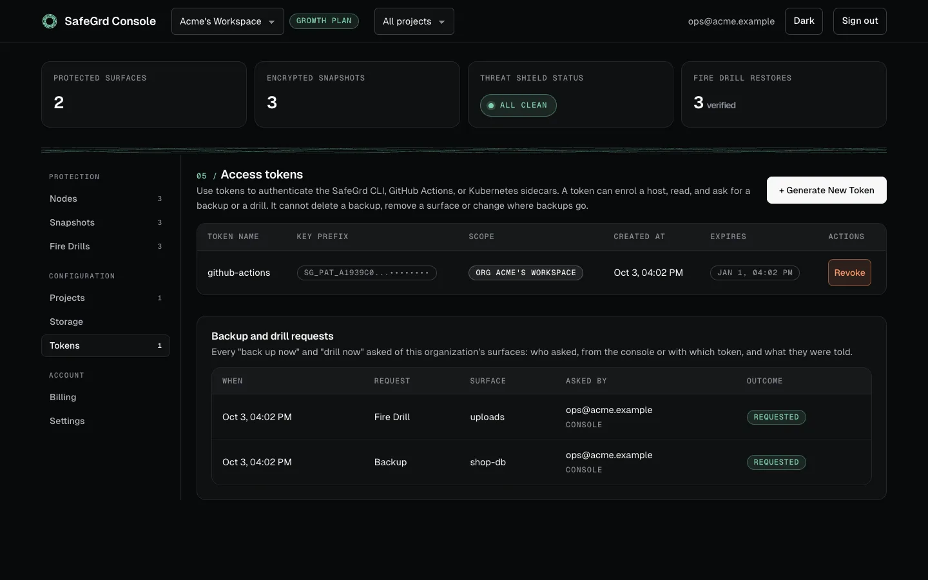Viewport: 928px width, 580px height.
Task: Click the uploads surface cell
Action: coord(487,417)
